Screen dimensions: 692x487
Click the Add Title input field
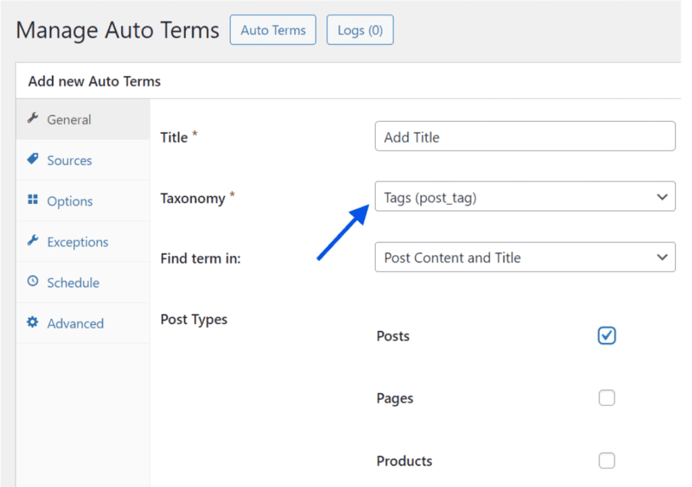[525, 136]
